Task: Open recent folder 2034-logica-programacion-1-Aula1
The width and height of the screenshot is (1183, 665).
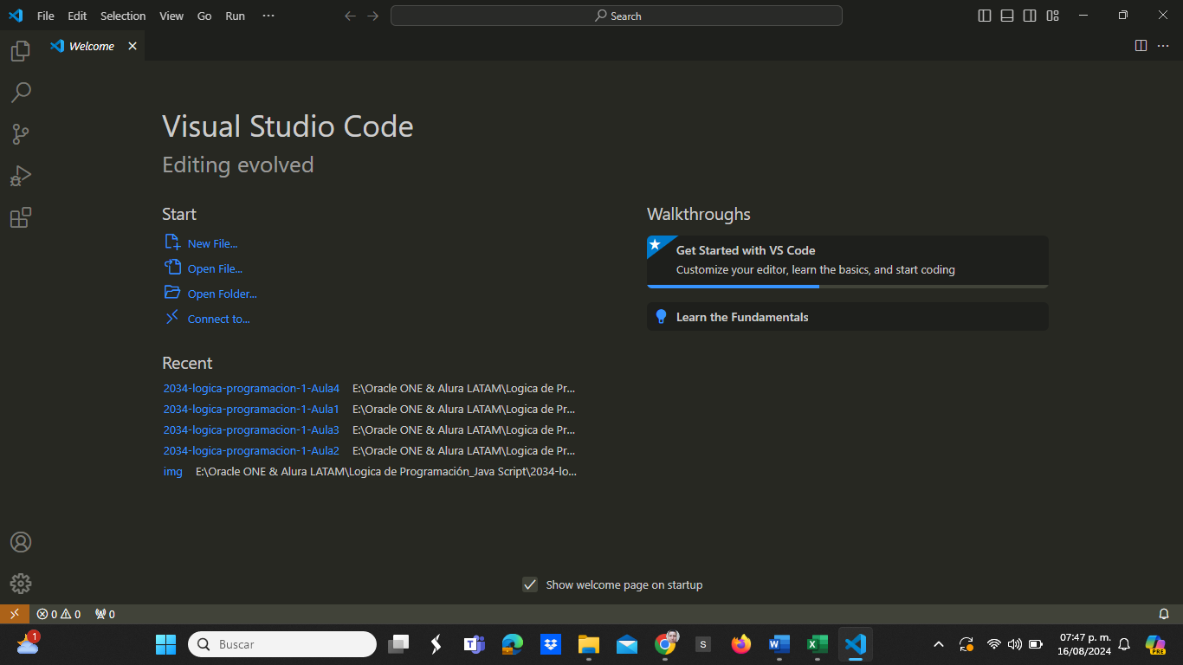Action: 251,409
